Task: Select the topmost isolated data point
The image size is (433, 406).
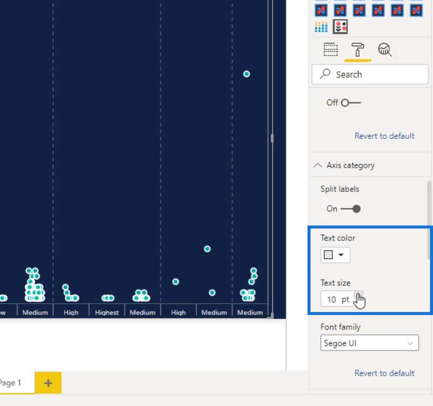Action: coord(246,74)
